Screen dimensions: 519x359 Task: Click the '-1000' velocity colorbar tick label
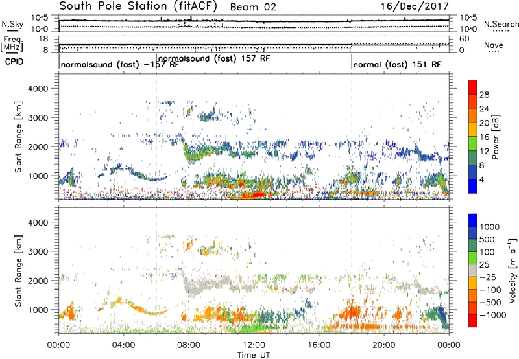point(493,315)
